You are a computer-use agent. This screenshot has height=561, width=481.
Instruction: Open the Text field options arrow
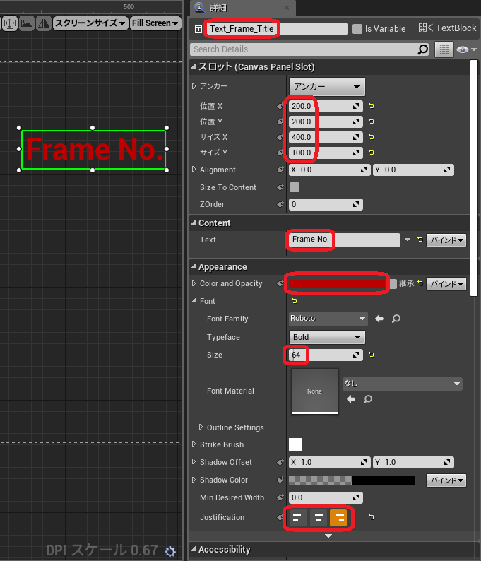(x=408, y=240)
